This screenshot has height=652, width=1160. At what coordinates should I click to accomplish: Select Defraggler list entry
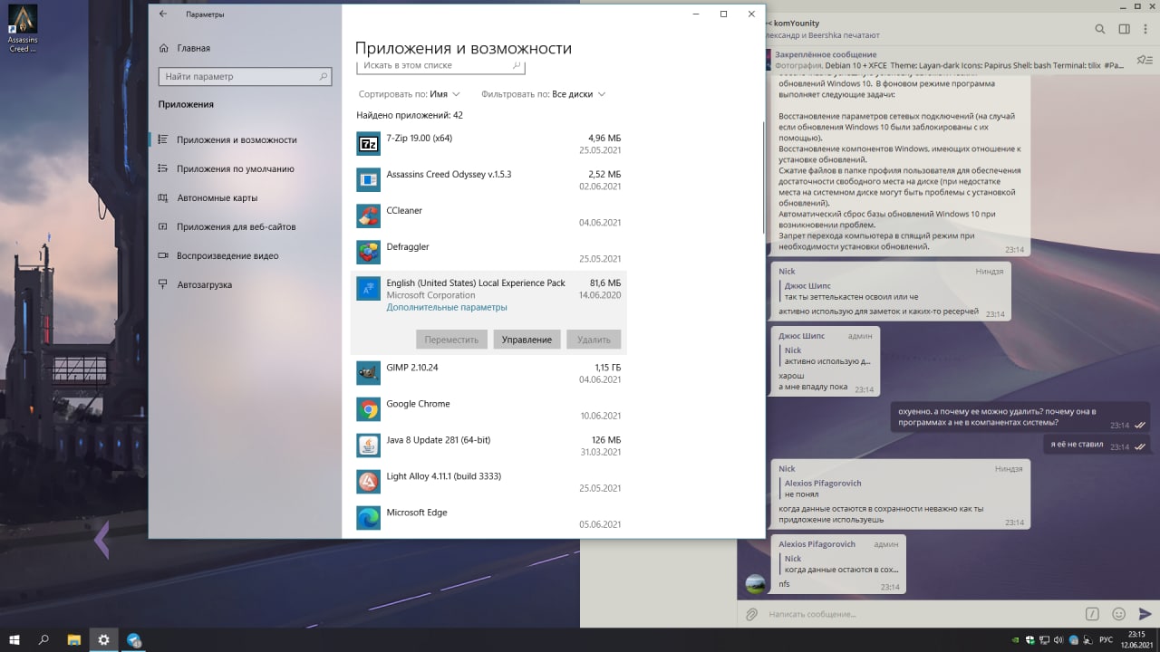coord(488,254)
